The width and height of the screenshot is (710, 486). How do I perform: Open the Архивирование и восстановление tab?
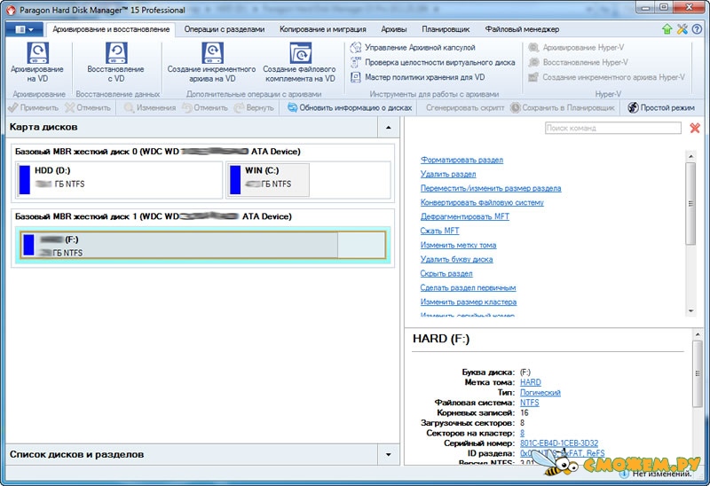click(111, 29)
